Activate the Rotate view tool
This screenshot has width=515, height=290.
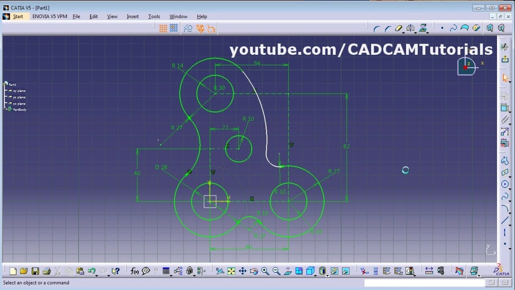click(254, 271)
